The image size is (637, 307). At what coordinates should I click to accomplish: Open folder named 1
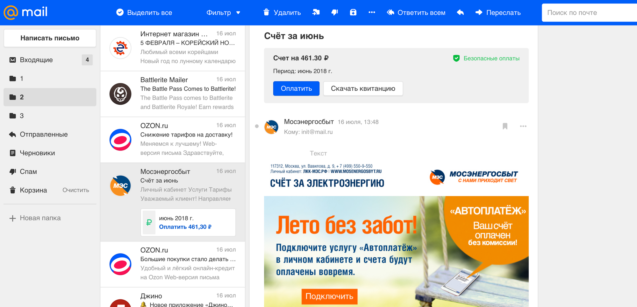point(50,79)
